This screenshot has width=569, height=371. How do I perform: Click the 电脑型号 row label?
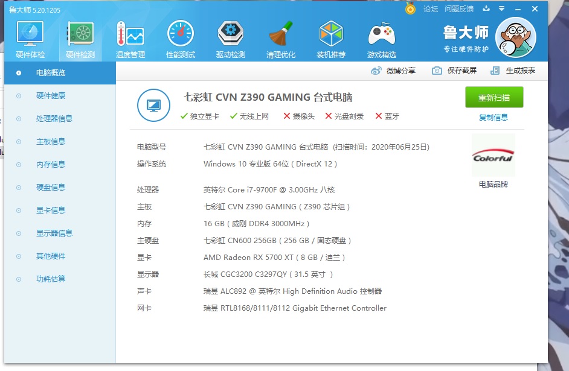tap(152, 147)
